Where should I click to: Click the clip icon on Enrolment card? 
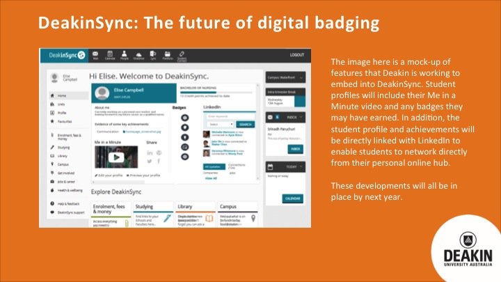pyautogui.click(x=127, y=223)
